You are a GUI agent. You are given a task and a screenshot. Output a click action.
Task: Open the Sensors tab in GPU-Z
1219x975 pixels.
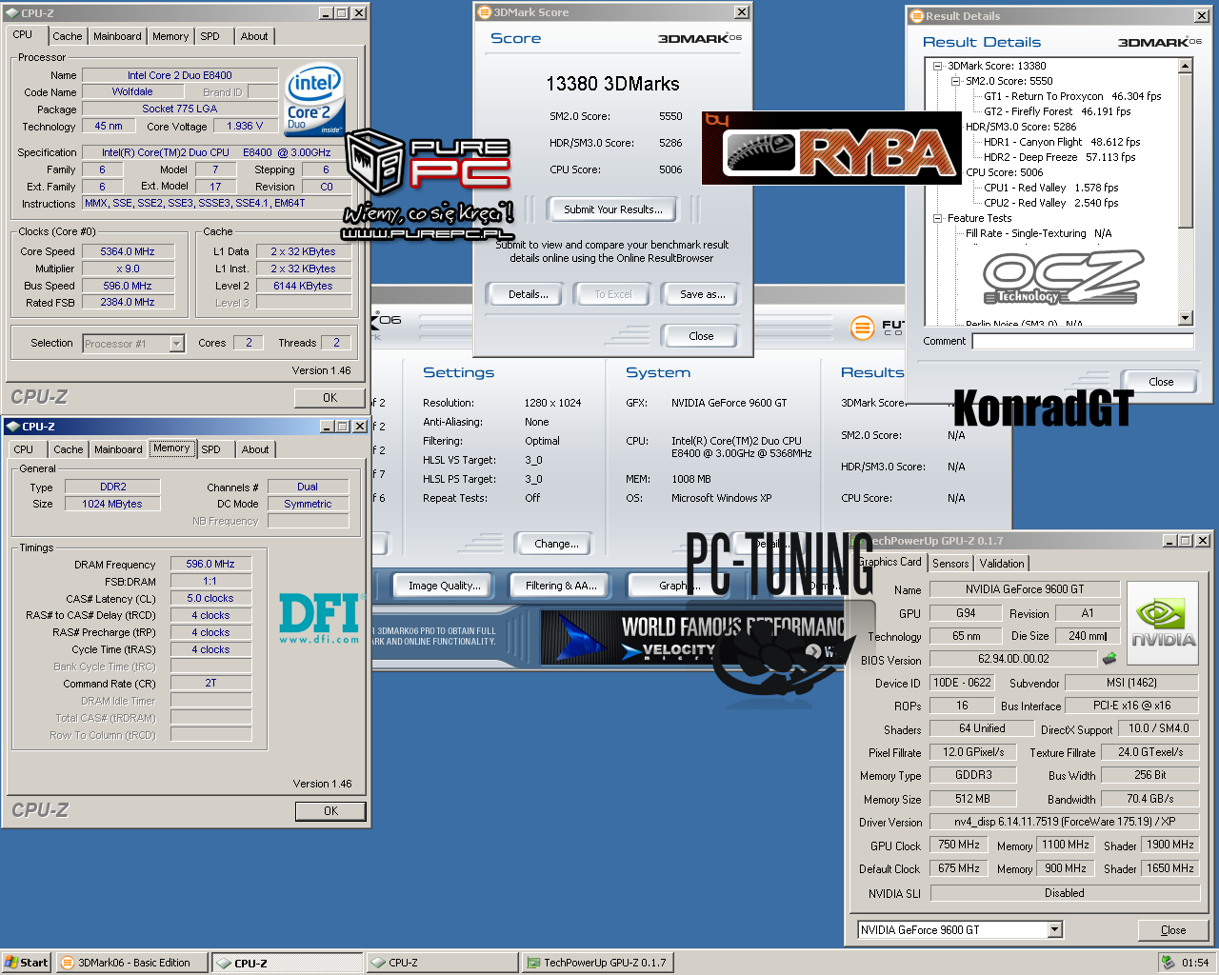click(950, 564)
